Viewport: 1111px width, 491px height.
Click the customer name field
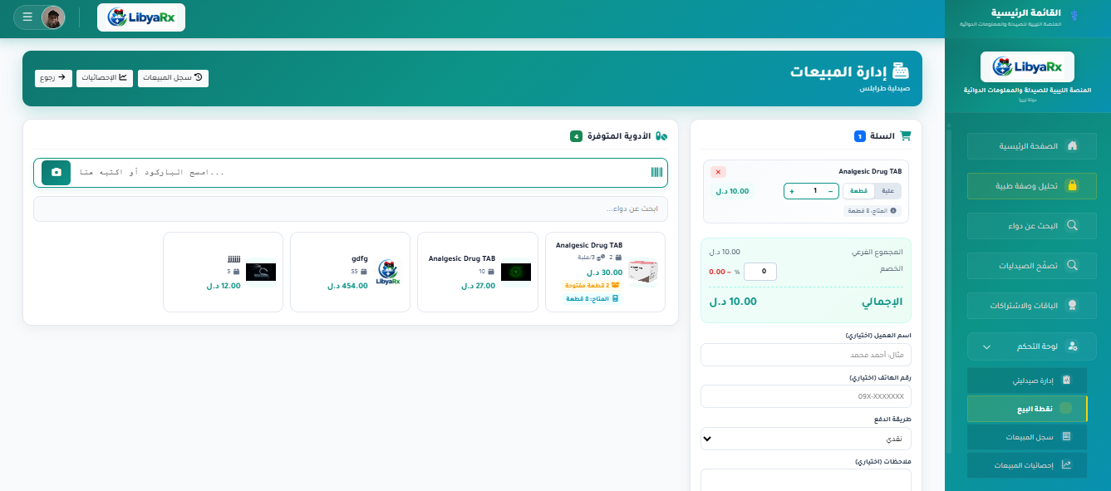click(806, 355)
